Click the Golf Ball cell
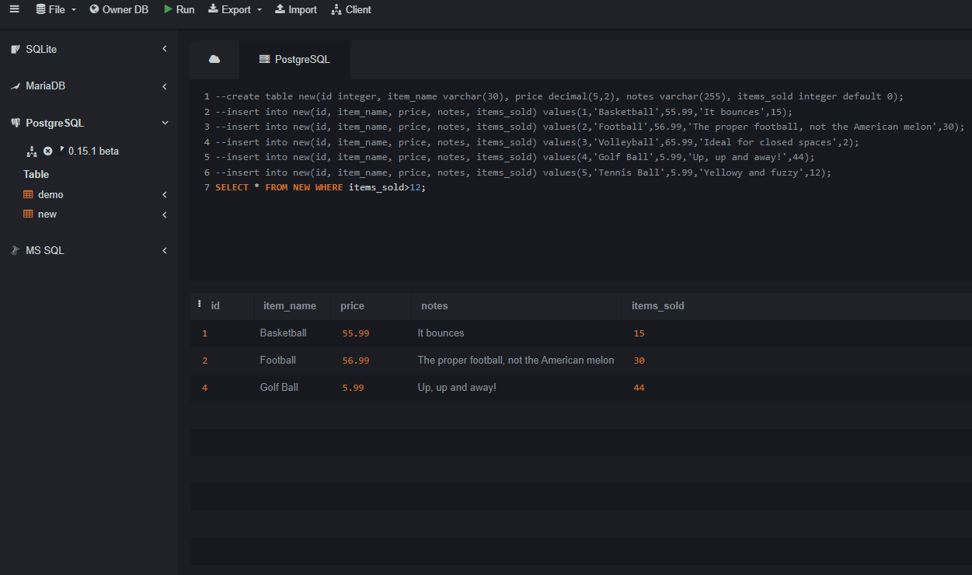 pos(279,387)
